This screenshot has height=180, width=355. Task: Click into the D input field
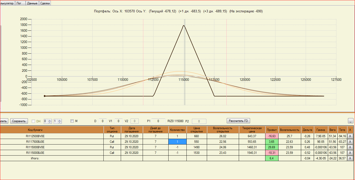click(103, 121)
